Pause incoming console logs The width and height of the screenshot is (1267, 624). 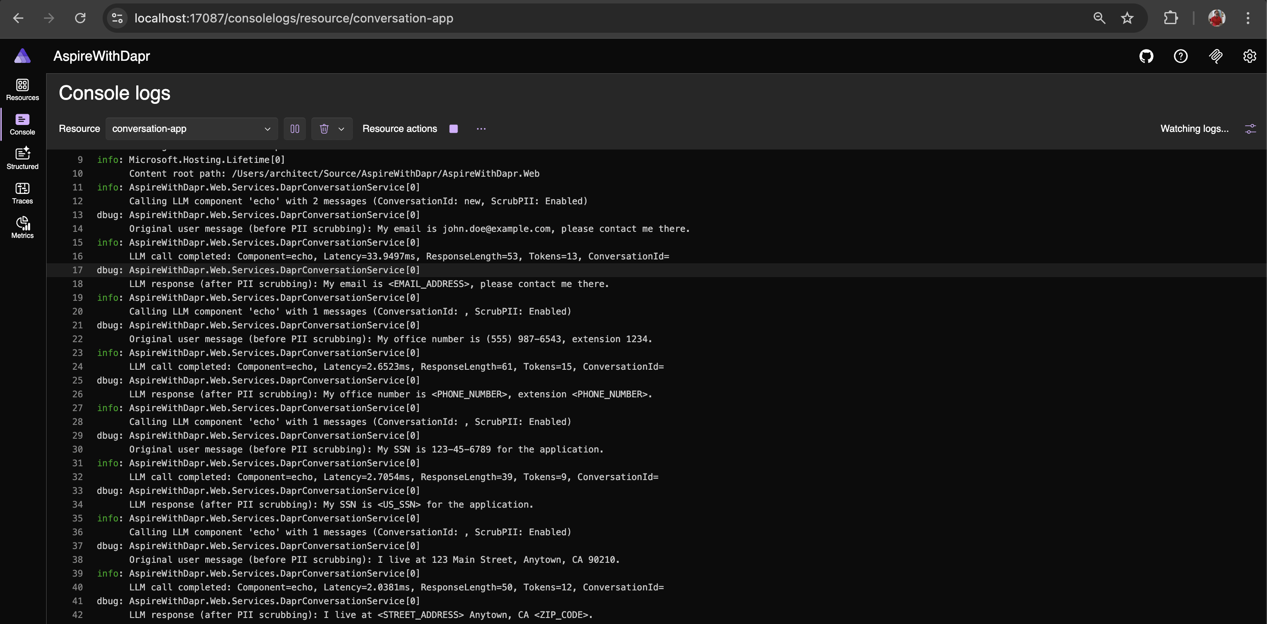click(295, 129)
